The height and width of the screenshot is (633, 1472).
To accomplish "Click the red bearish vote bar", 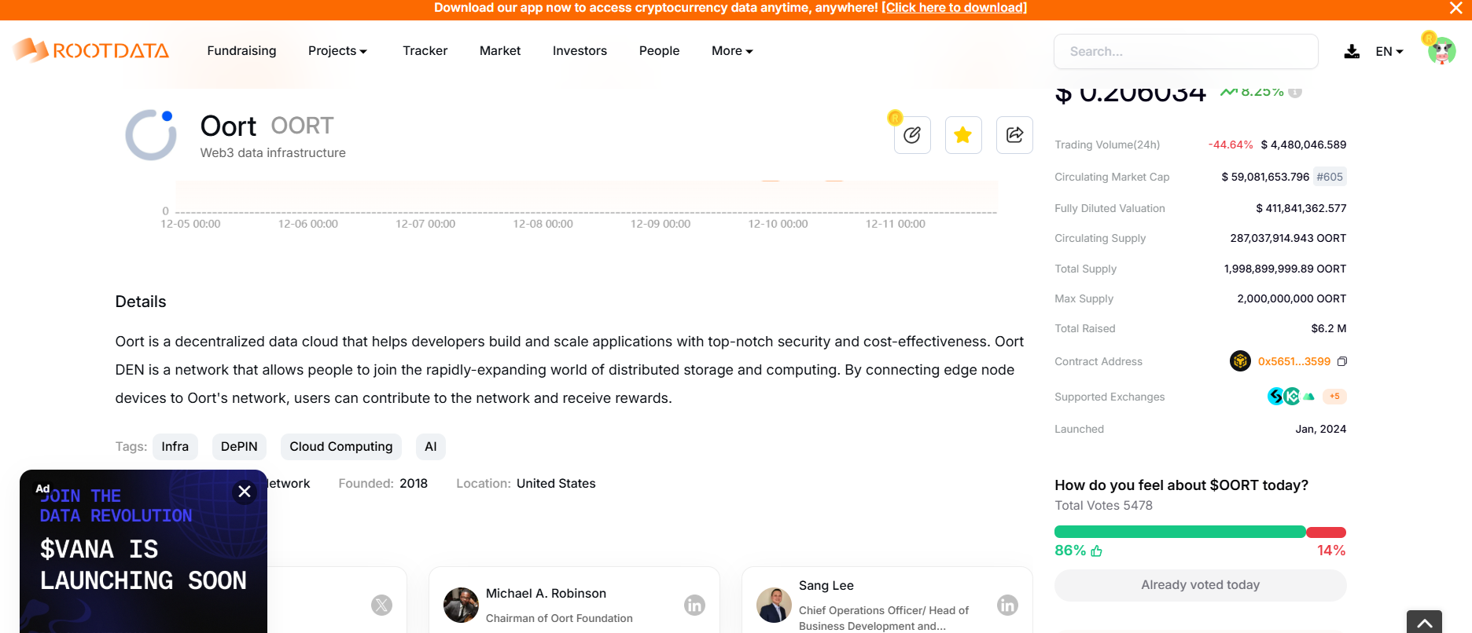I will click(1327, 532).
